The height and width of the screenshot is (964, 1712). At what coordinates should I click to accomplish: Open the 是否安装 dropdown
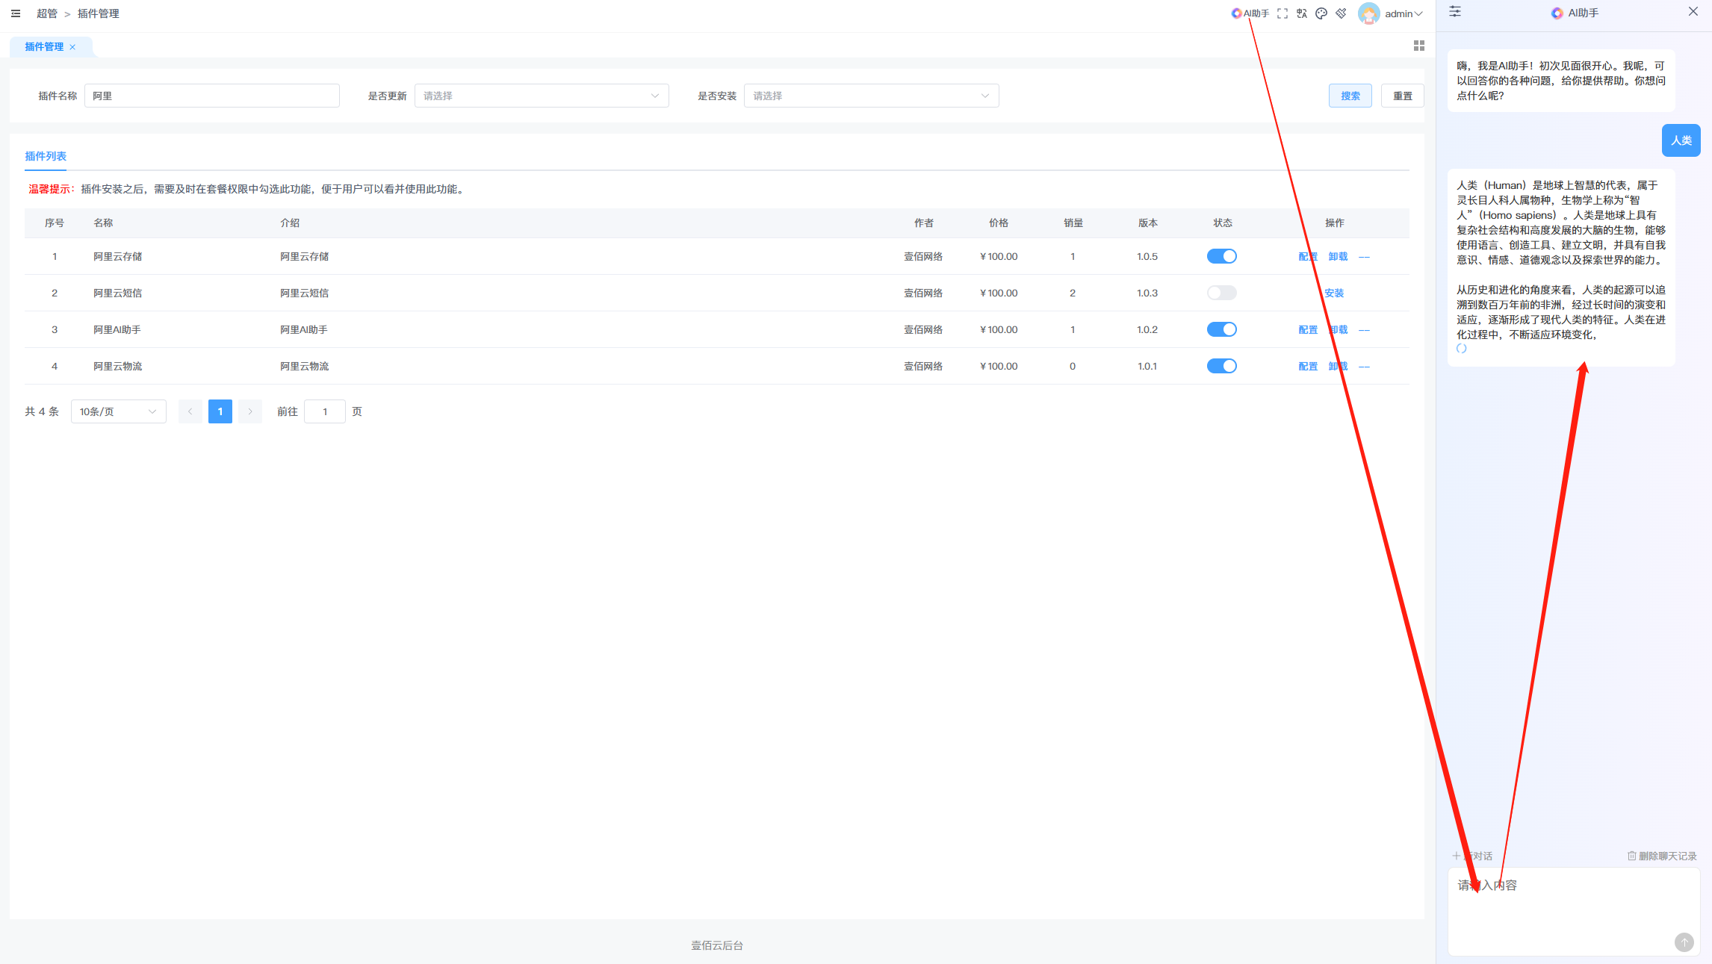pyautogui.click(x=871, y=96)
